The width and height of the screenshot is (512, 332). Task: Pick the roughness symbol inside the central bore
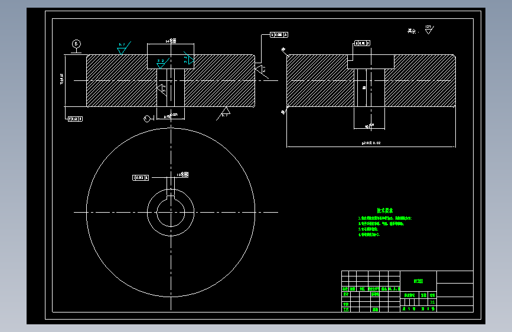pyautogui.click(x=162, y=89)
